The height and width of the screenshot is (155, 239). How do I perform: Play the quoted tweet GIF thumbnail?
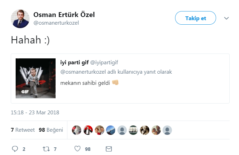coord(35,78)
